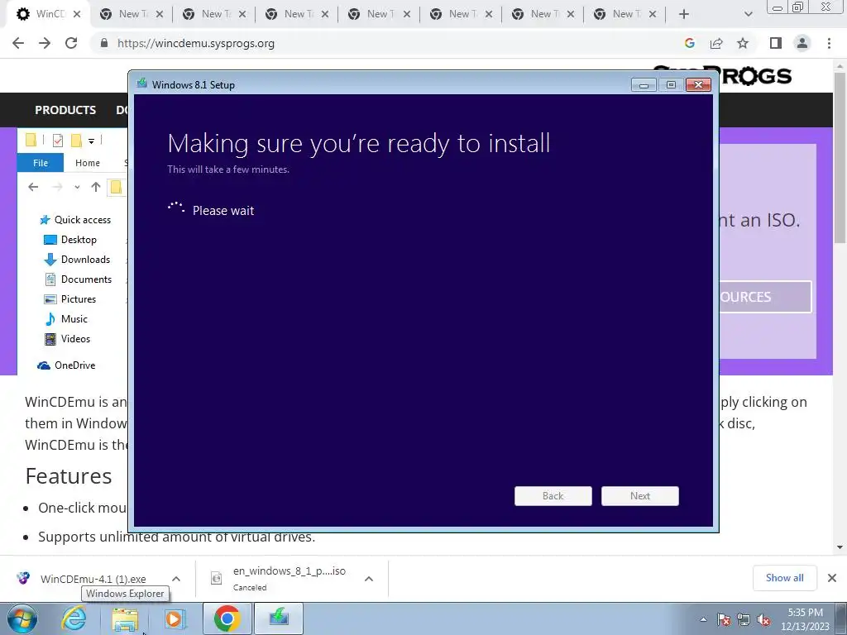Screen dimensions: 847x635
Task: Expand options for canceled iso download
Action: [x=369, y=579]
